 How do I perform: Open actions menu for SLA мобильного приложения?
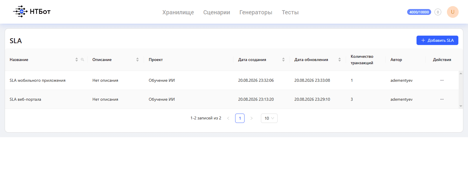point(442,80)
